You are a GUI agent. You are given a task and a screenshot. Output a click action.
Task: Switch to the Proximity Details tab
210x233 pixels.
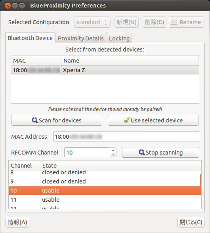pyautogui.click(x=81, y=38)
